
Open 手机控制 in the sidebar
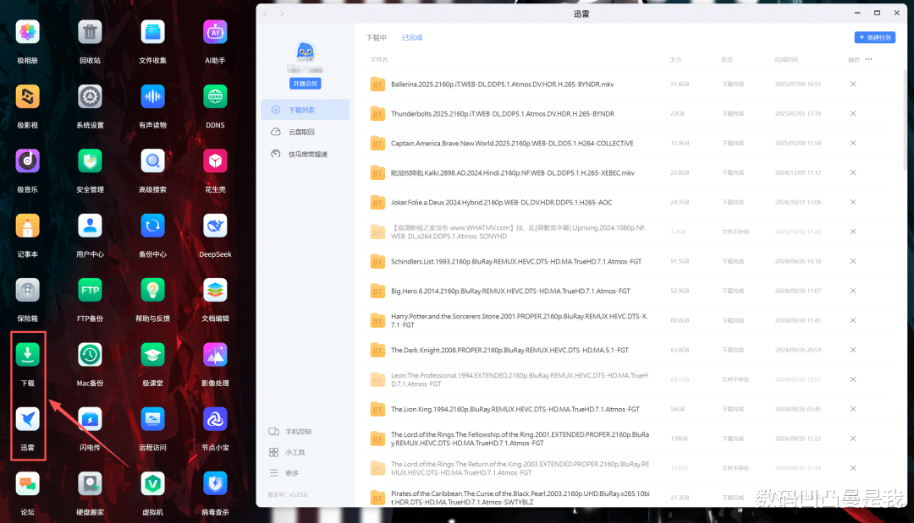[290, 432]
